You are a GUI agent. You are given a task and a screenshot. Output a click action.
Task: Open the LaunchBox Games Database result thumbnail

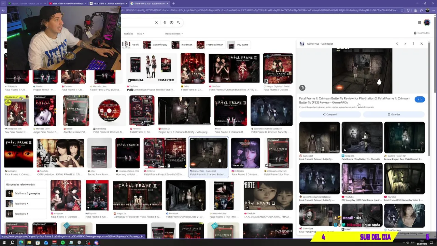coord(271,111)
